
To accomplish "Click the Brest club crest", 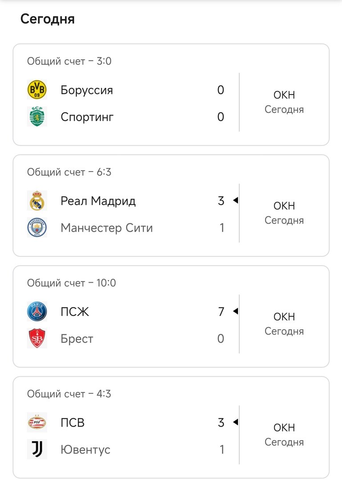I will [x=36, y=339].
